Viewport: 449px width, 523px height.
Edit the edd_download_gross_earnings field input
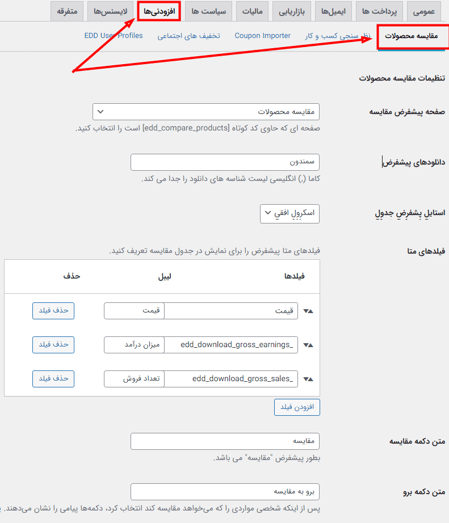(231, 345)
